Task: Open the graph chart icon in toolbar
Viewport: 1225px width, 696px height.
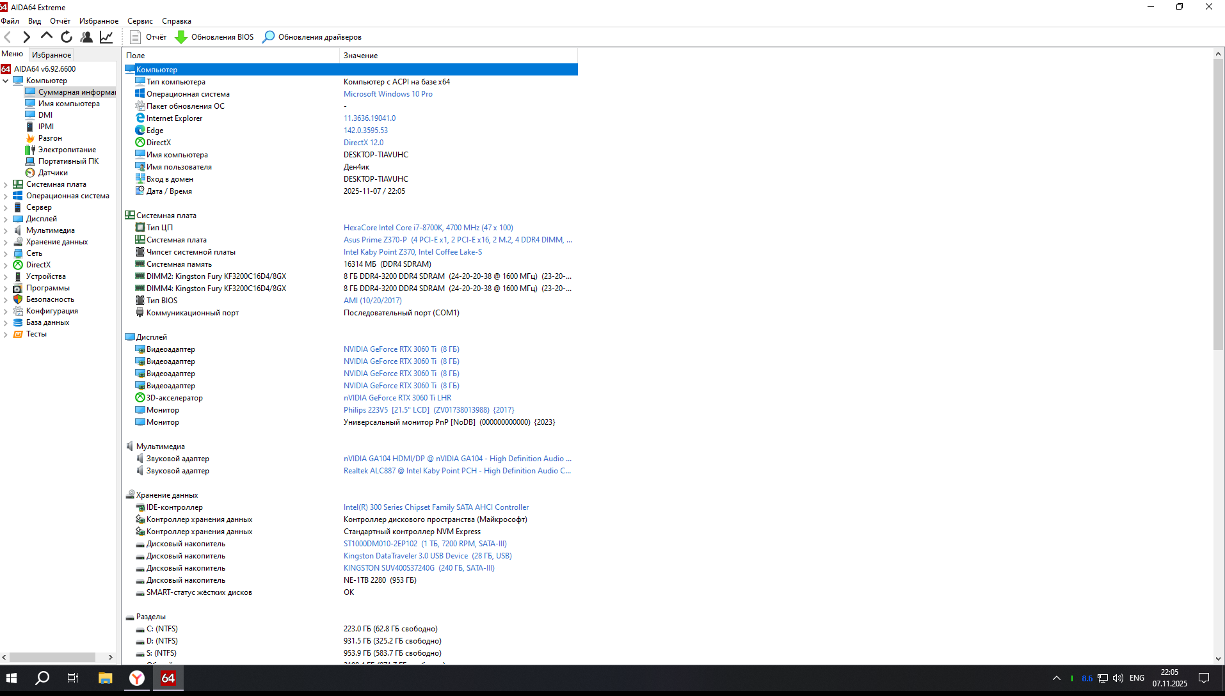Action: coord(106,37)
